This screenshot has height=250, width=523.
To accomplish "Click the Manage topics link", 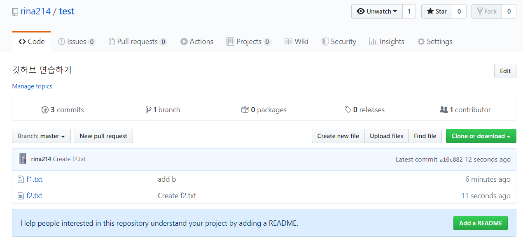I will (x=32, y=86).
